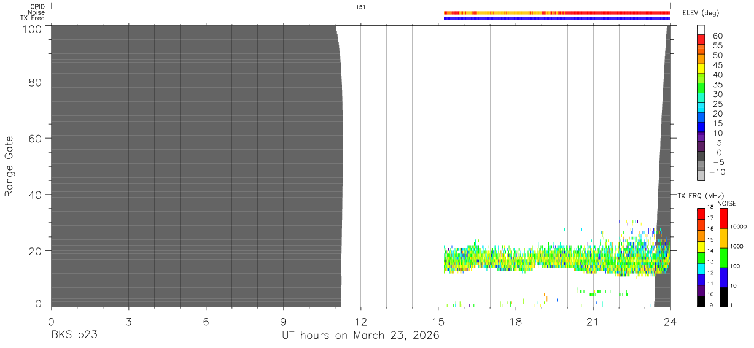Click the 10000 label on the NOISE scale
This screenshot has width=754, height=348.
tap(739, 226)
